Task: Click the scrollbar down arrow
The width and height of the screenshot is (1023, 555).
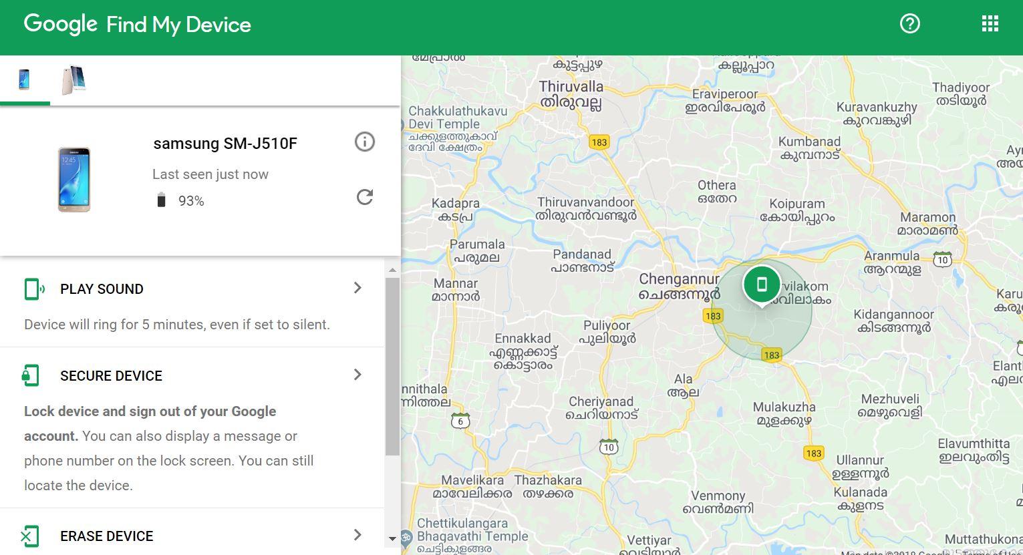Action: [392, 538]
